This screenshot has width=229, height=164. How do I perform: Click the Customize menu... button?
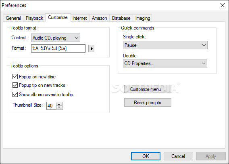tap(148, 89)
